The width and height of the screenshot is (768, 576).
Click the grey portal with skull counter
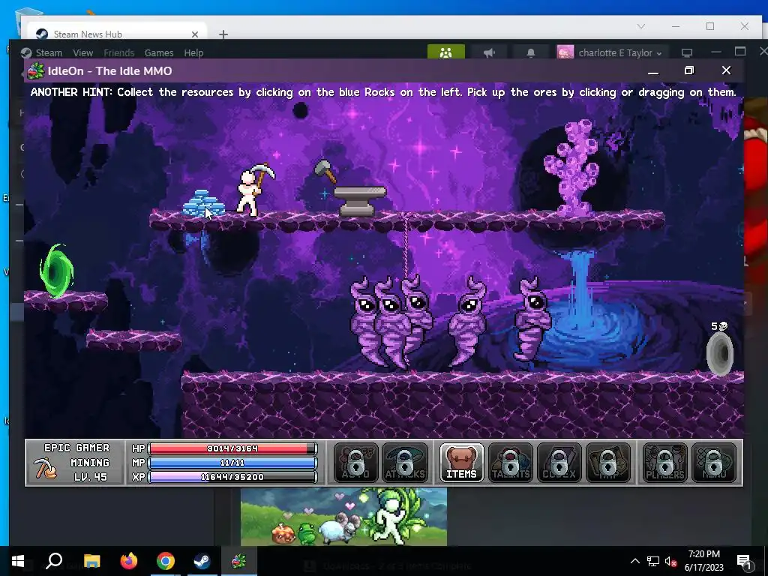[719, 354]
